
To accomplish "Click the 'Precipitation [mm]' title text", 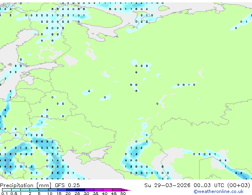I will point(26,185).
